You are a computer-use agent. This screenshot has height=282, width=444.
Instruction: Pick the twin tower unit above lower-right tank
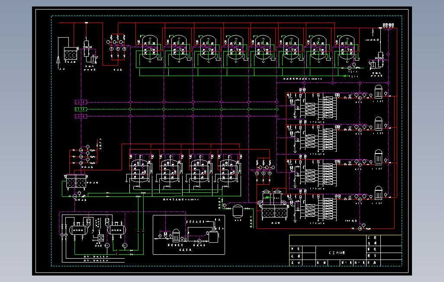pos(272,197)
